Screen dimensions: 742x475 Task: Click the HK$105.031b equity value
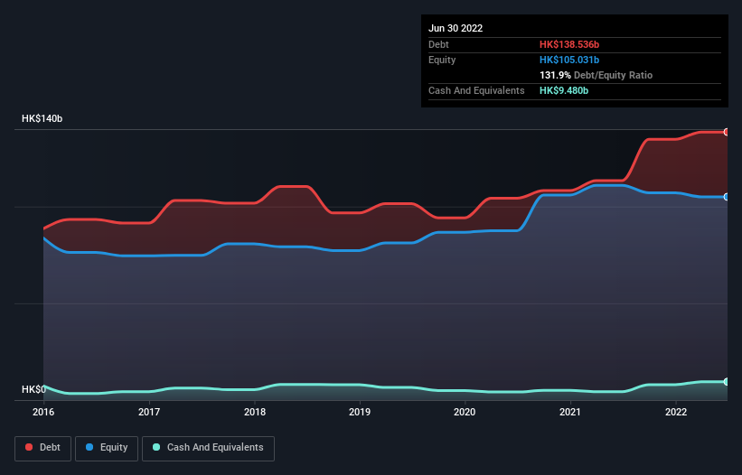pyautogui.click(x=569, y=60)
